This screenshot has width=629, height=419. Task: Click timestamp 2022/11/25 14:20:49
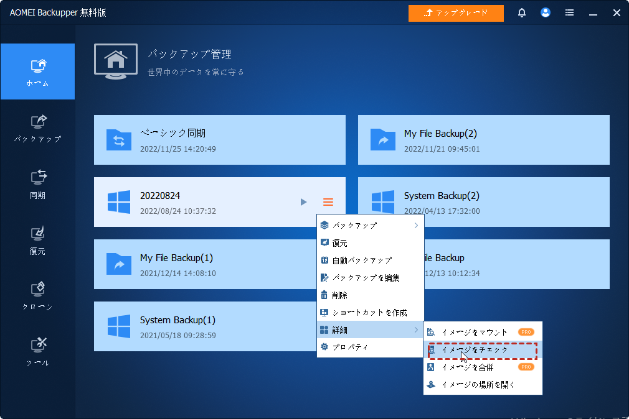coord(177,149)
